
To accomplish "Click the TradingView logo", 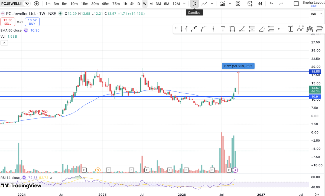I will pyautogui.click(x=21, y=185).
